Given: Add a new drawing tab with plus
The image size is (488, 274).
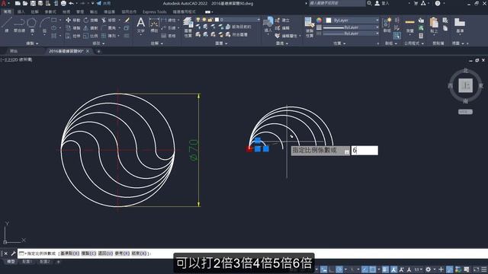Looking at the screenshot, I should click(98, 51).
